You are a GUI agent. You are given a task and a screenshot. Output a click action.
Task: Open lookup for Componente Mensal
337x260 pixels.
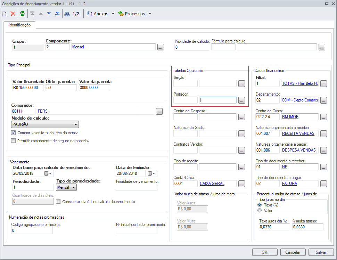point(161,47)
